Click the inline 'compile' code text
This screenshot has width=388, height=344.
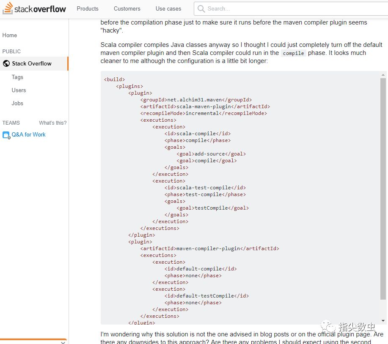[294, 53]
